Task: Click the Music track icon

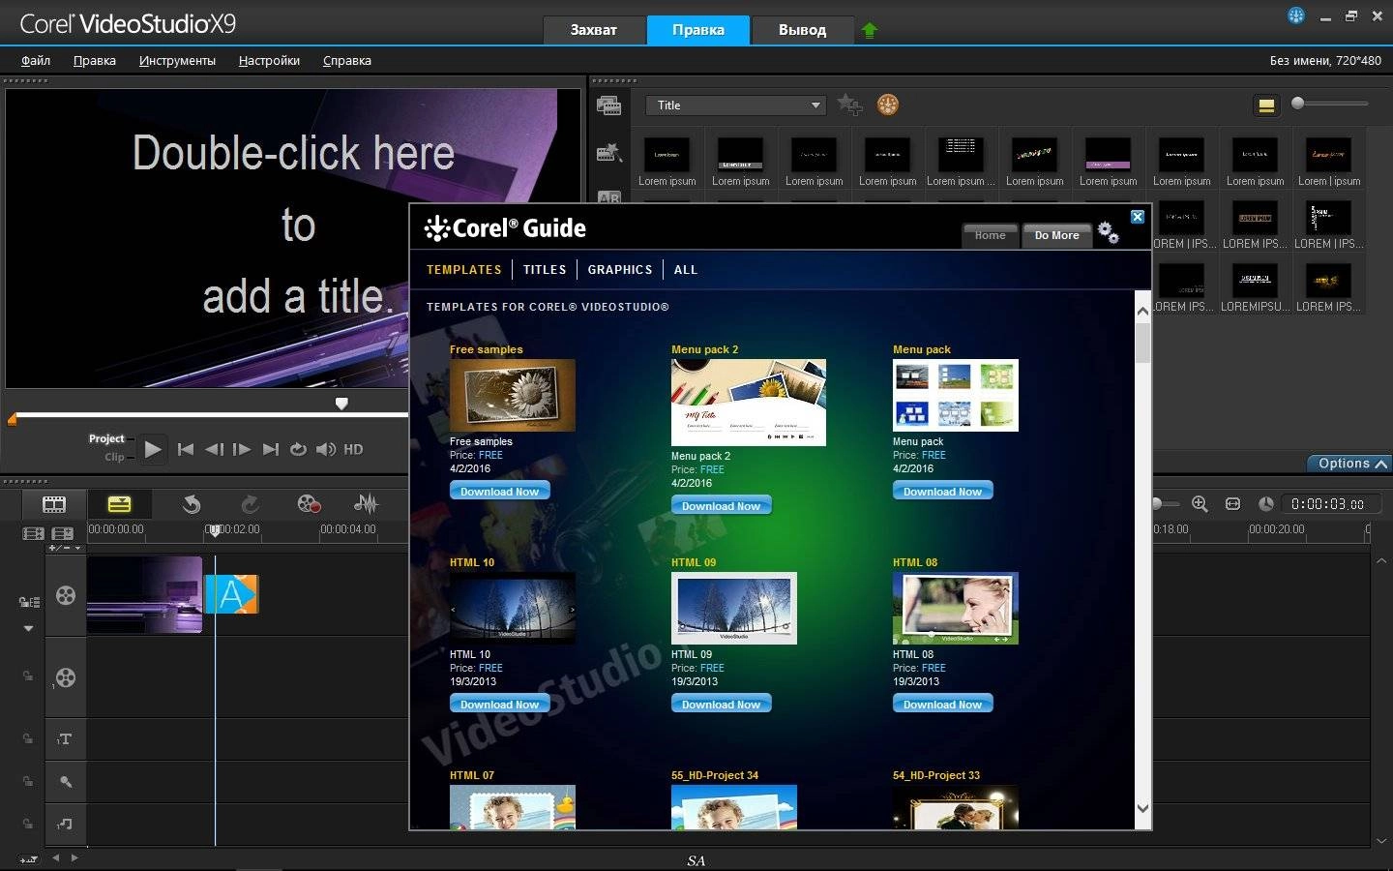Action: pyautogui.click(x=65, y=824)
